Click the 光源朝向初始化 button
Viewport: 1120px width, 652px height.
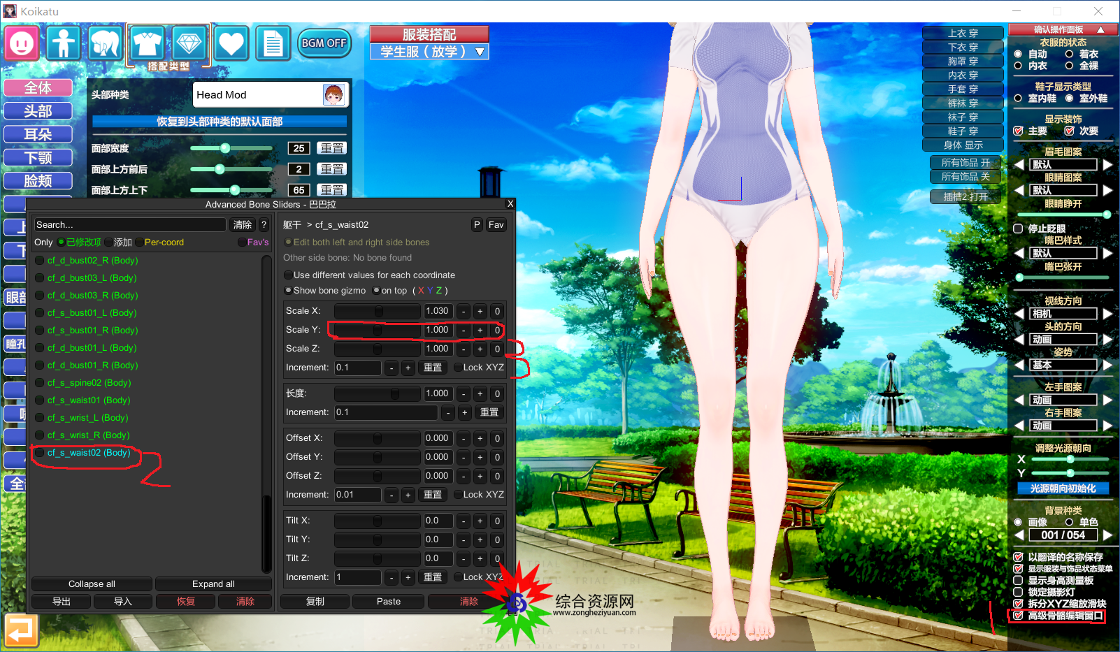pos(1063,488)
